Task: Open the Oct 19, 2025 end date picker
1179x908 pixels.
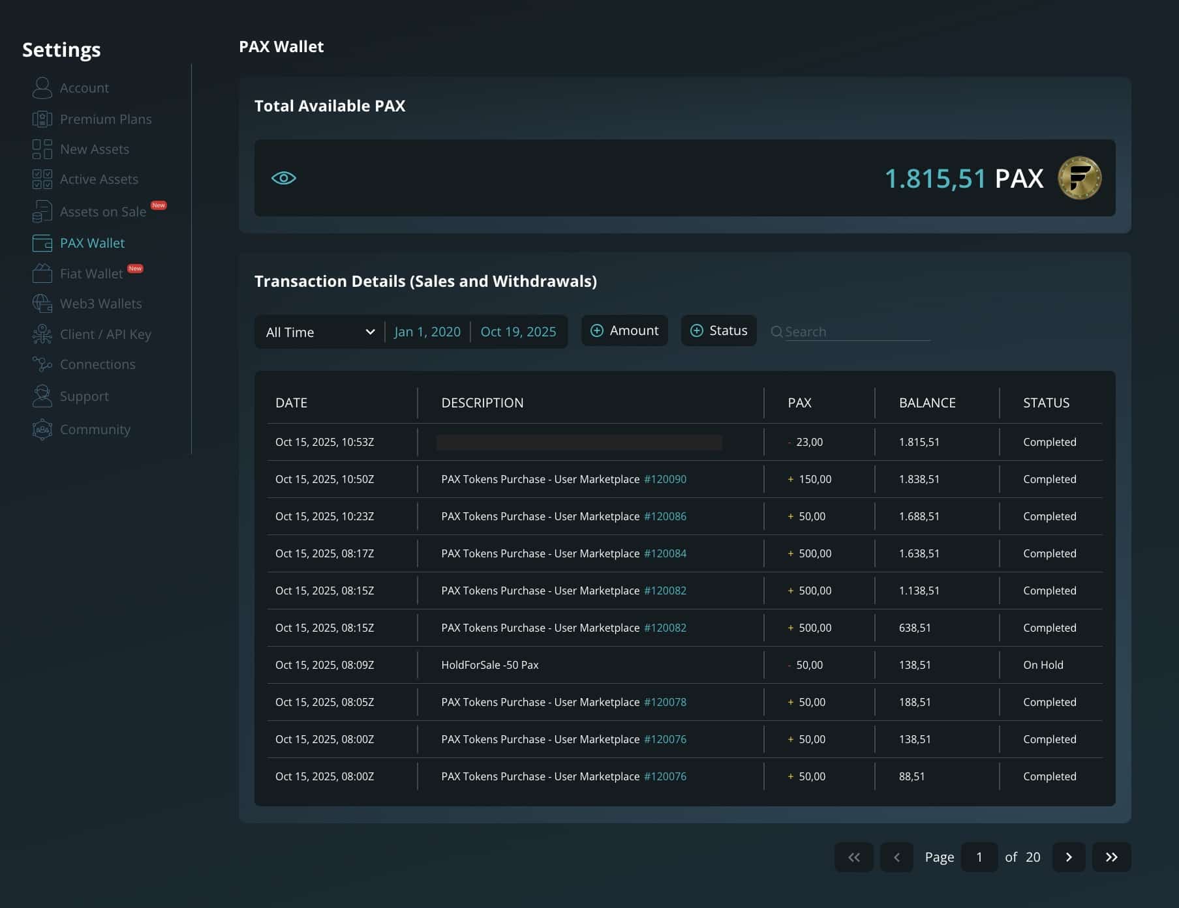Action: (518, 332)
